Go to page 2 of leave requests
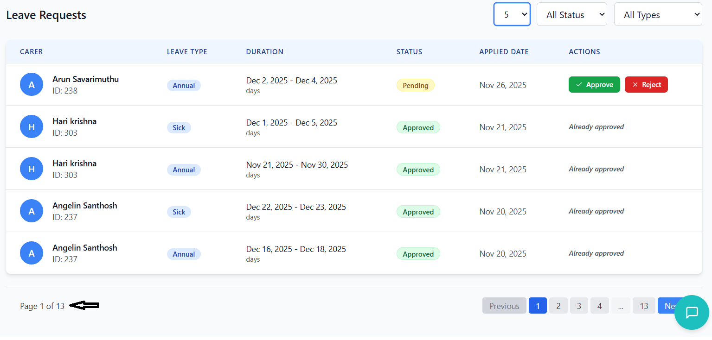 (558, 306)
